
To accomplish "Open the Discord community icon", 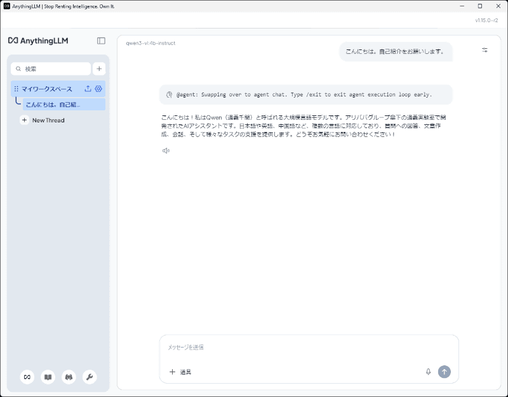I will coord(69,377).
